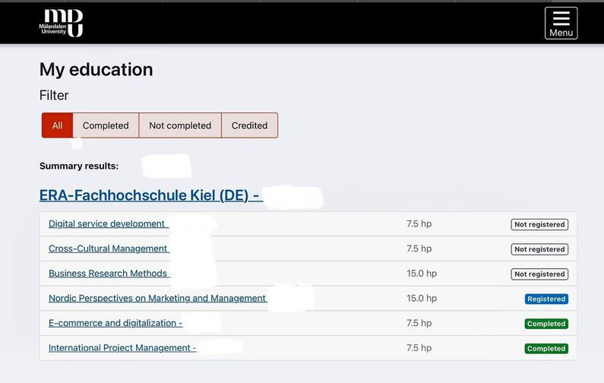This screenshot has height=383, width=604.
Task: Open the hamburger Menu button
Action: pos(561,23)
